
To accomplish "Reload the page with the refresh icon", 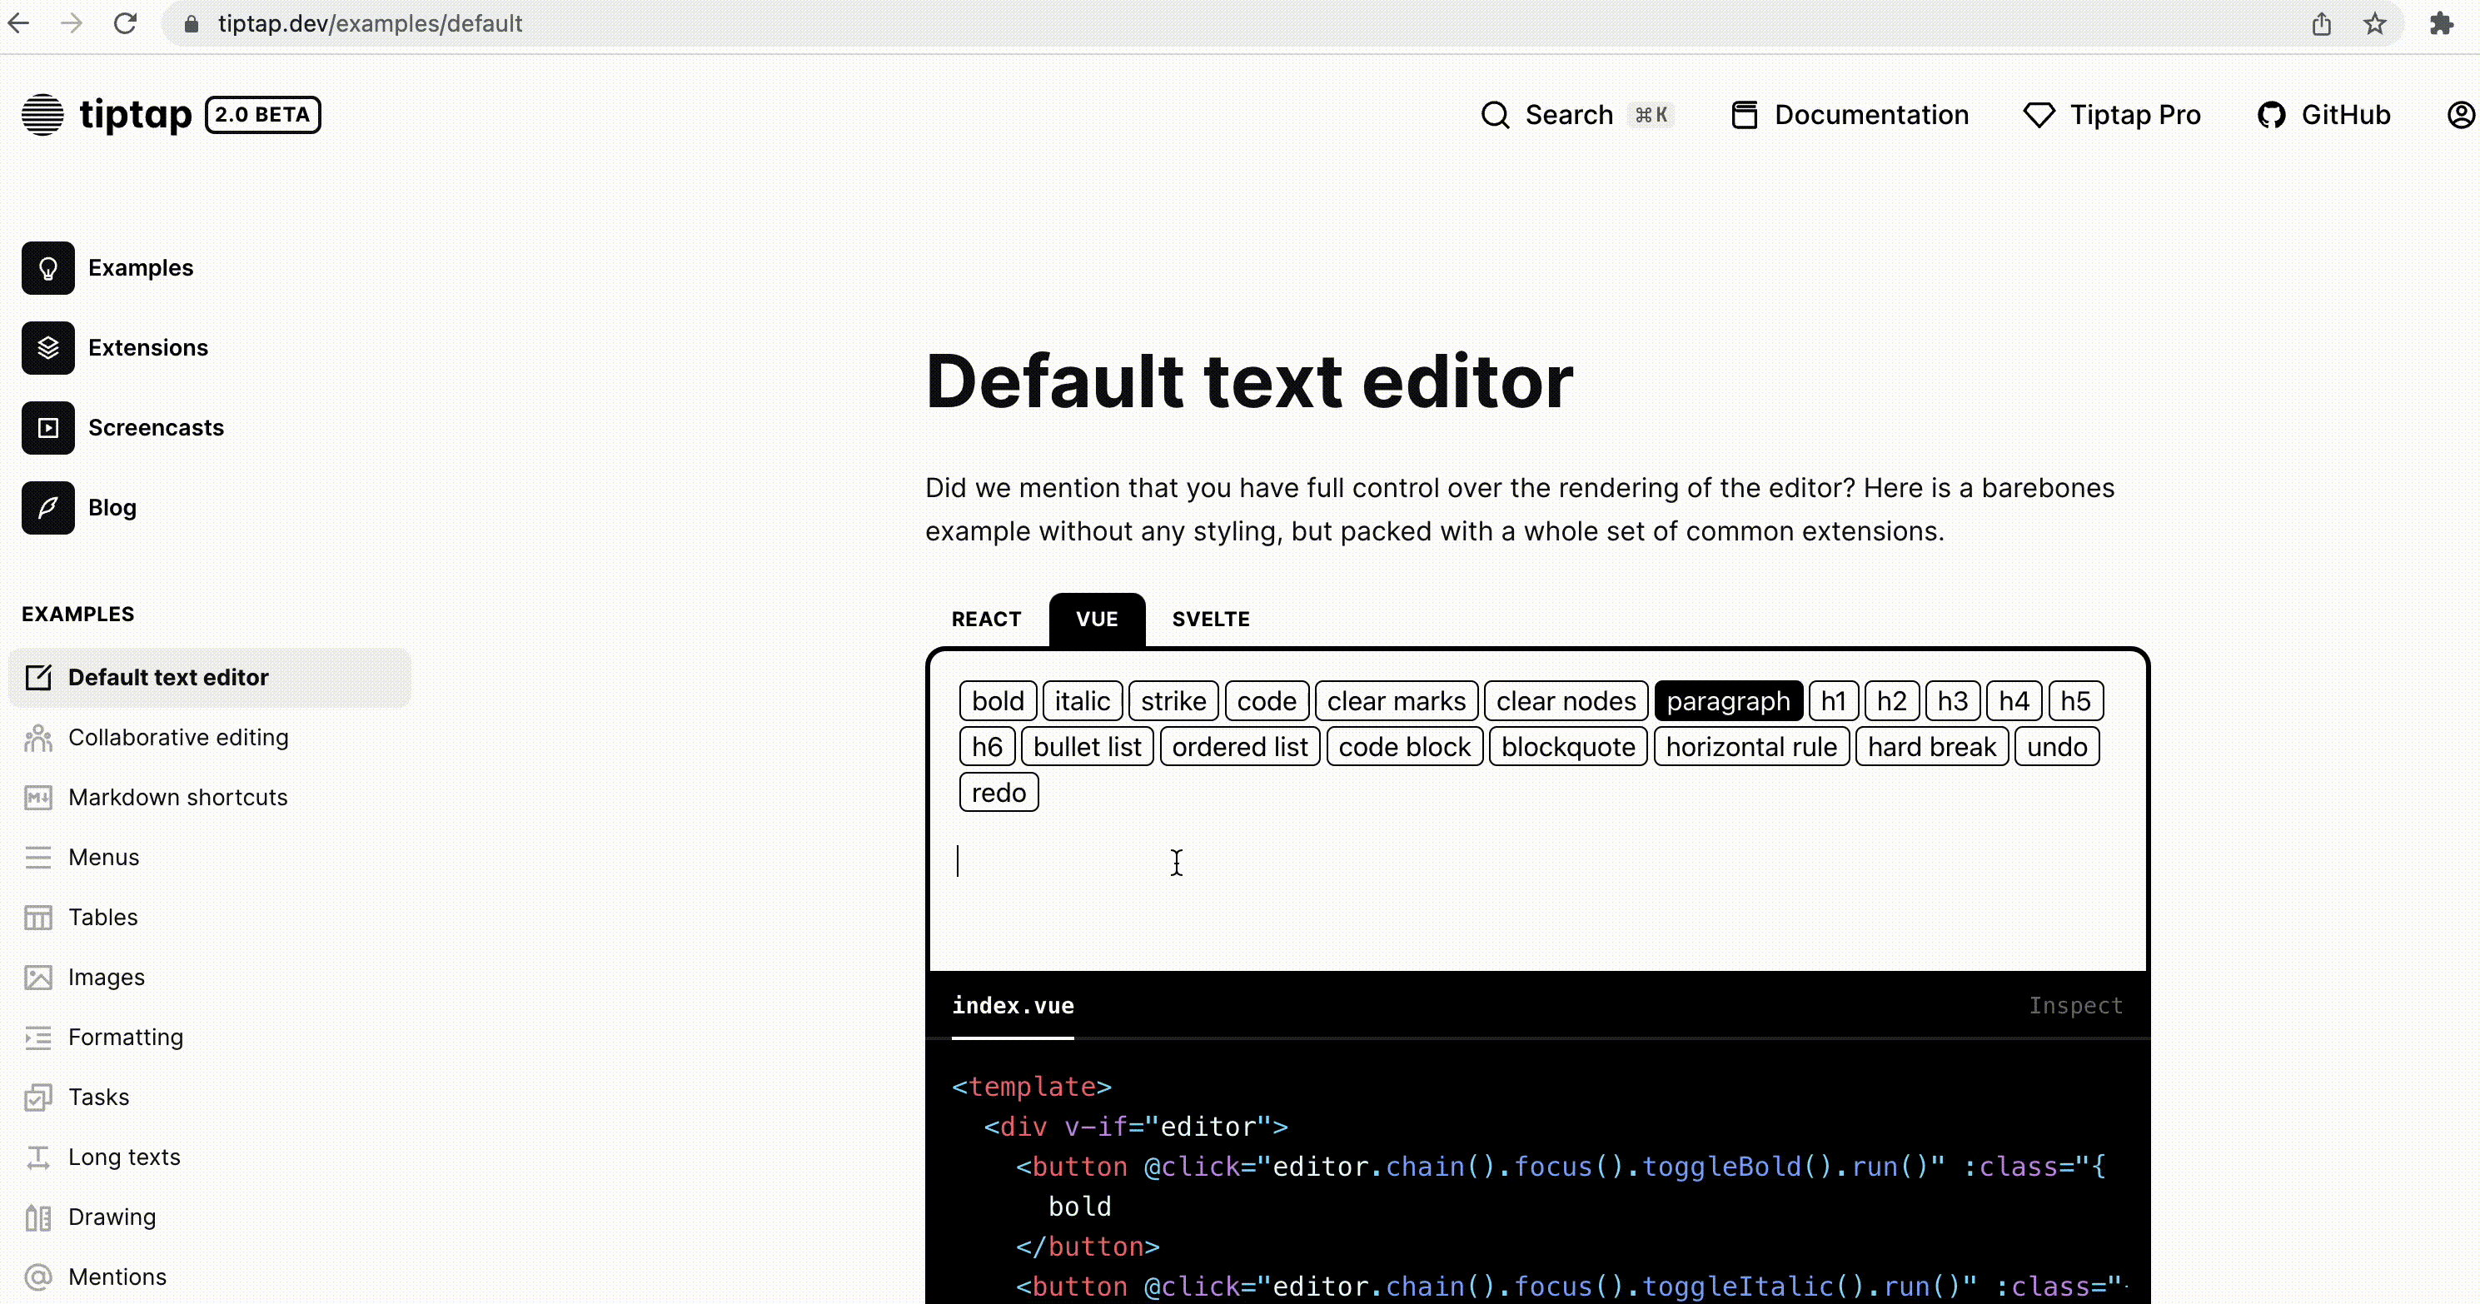I will tap(125, 24).
